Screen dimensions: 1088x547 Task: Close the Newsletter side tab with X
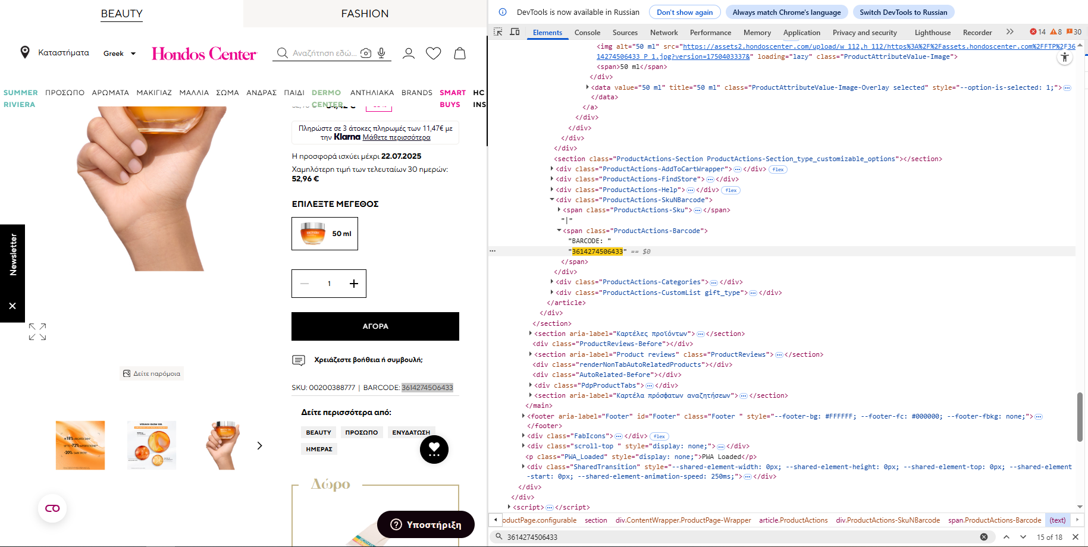[x=12, y=306]
